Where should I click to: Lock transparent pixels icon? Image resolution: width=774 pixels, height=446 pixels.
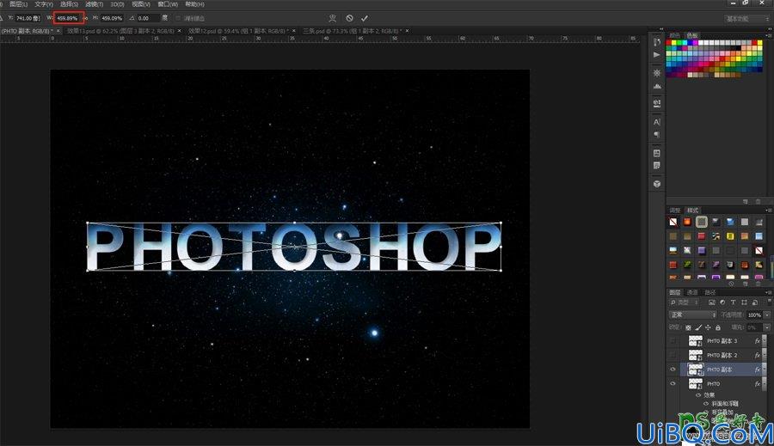(x=689, y=327)
